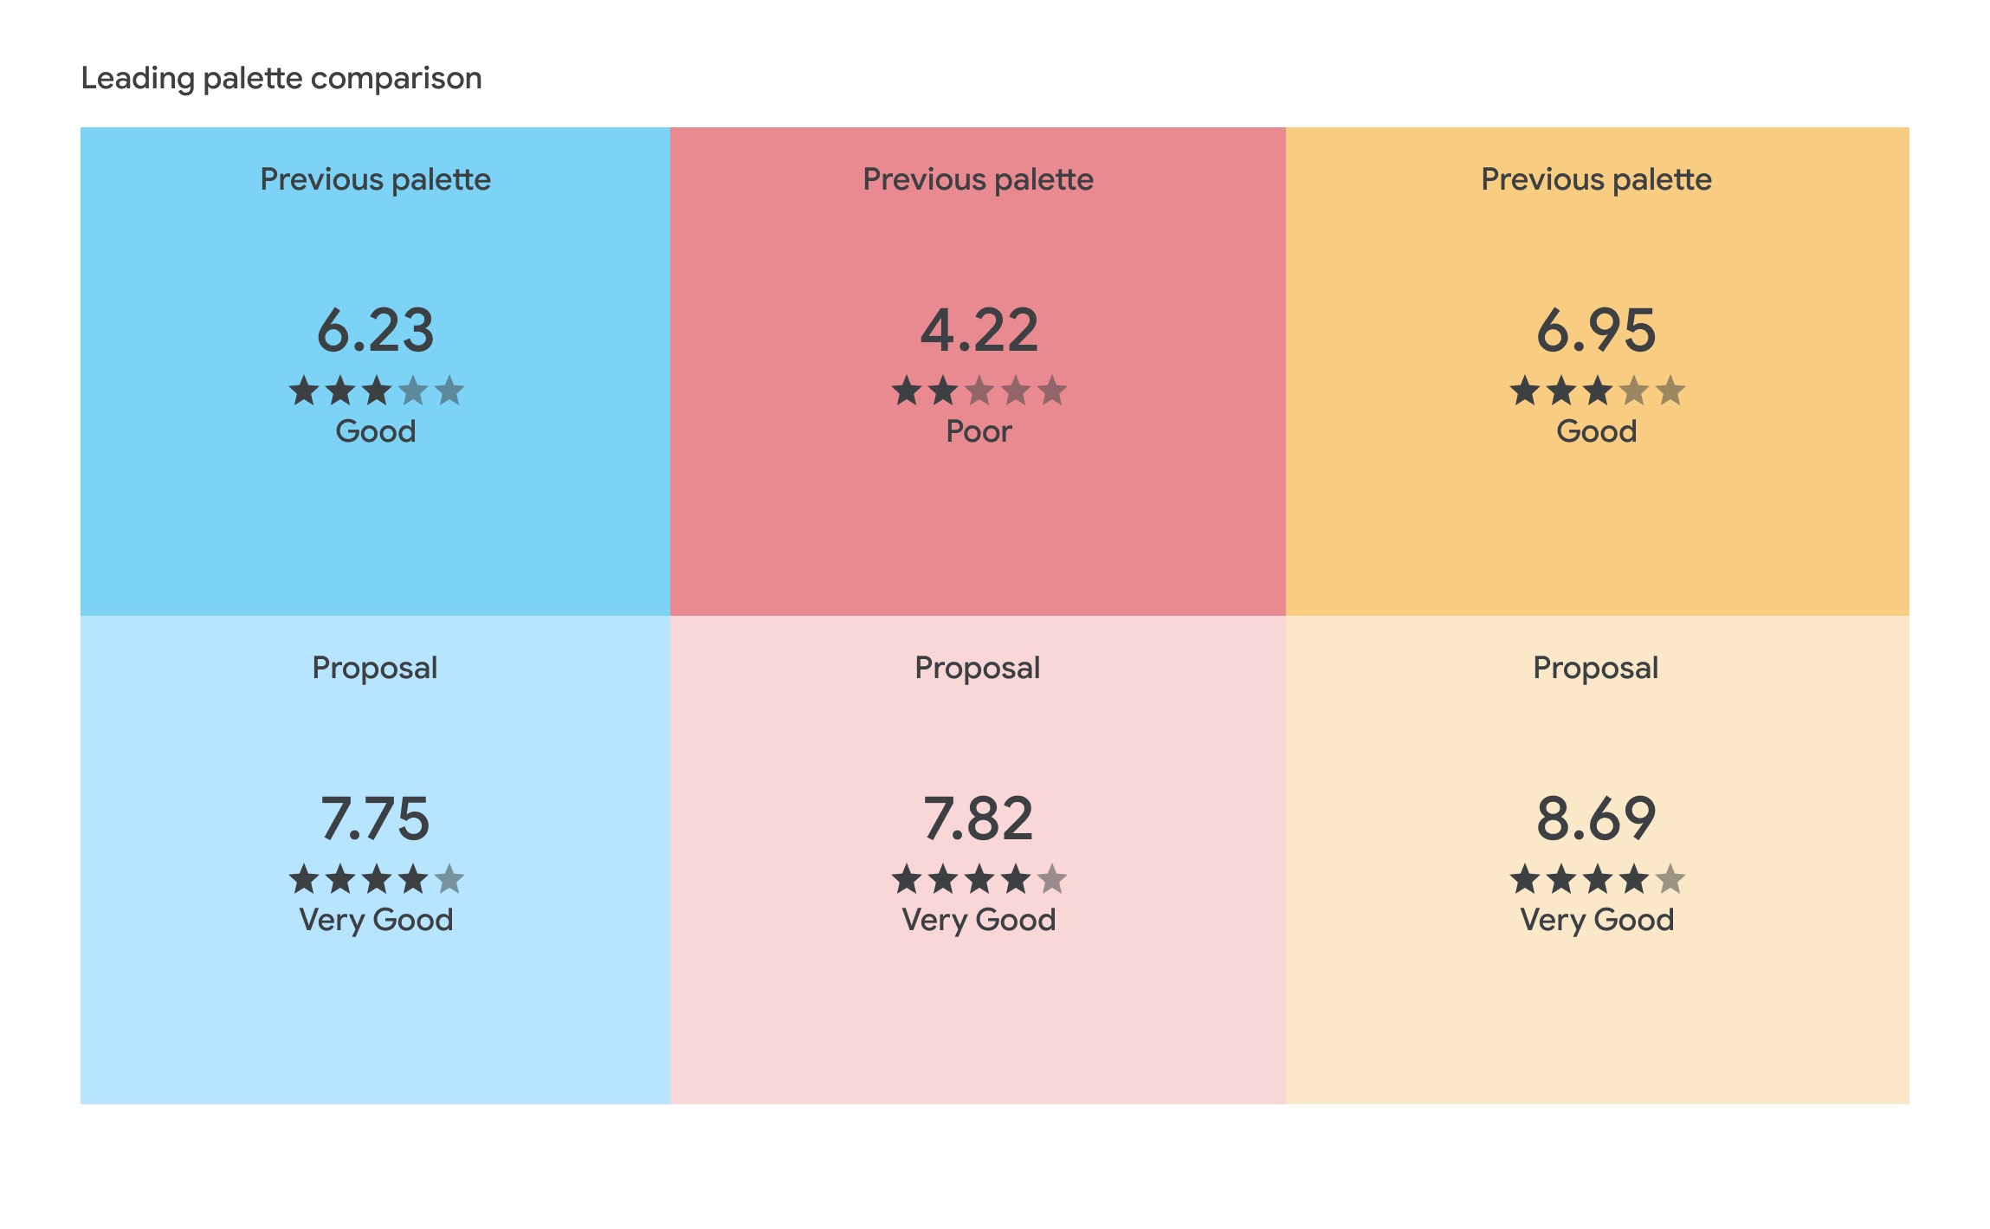The height and width of the screenshot is (1229, 1990).
Task: Click the faded last star under 7.82
Action: point(1051,880)
